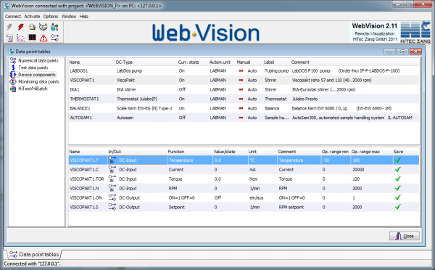Click the green Save checkmark for VISCOPAKT1.TOR
The height and width of the screenshot is (270, 435).
[x=398, y=179]
